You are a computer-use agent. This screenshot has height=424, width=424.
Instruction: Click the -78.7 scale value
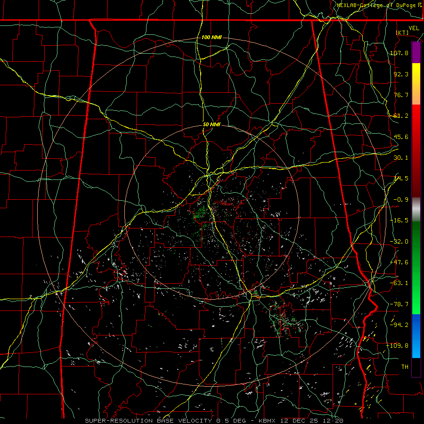[x=399, y=304]
